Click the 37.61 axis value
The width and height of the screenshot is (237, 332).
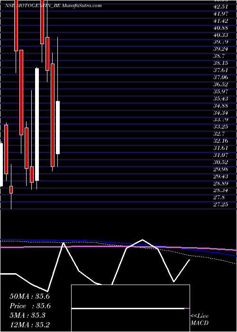click(x=221, y=70)
